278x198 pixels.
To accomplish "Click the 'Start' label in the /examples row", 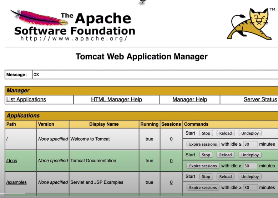I will coord(190,176).
